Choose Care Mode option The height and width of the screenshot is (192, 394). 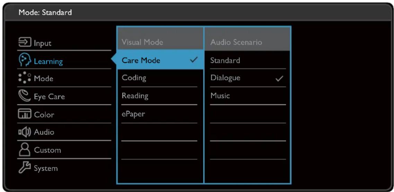tap(160, 60)
